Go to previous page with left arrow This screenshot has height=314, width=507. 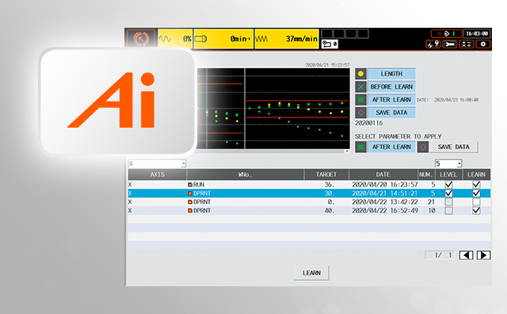[466, 255]
